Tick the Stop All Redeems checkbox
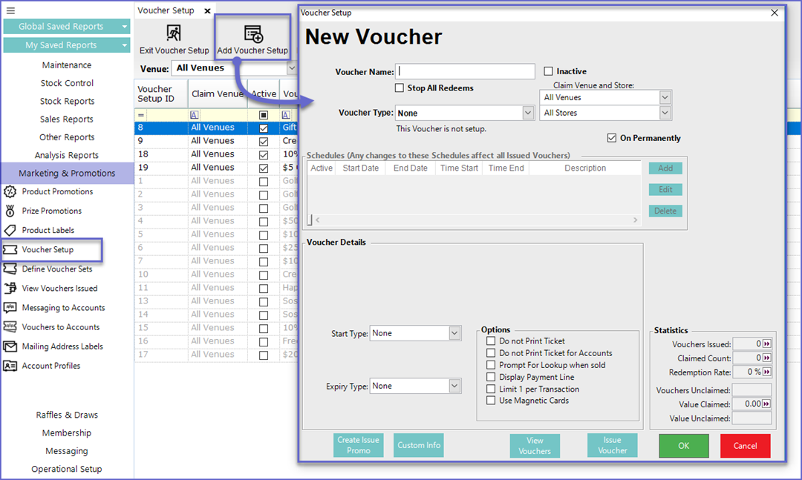Screen dimensions: 802x480 (x=400, y=88)
